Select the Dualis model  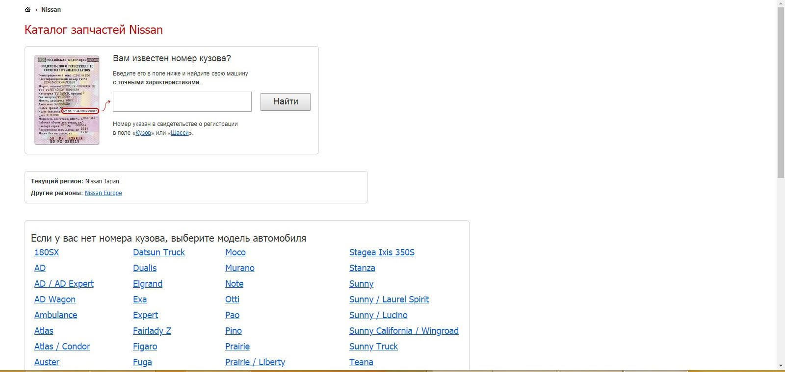click(145, 268)
